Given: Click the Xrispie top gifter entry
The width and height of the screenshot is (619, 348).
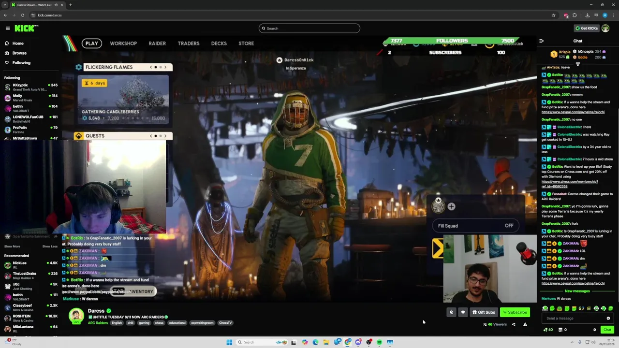Looking at the screenshot, I should coord(561,54).
